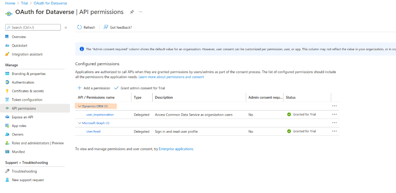Image resolution: width=396 pixels, height=193 pixels.
Task: Click the User.Read permission link
Action: [x=93, y=131]
